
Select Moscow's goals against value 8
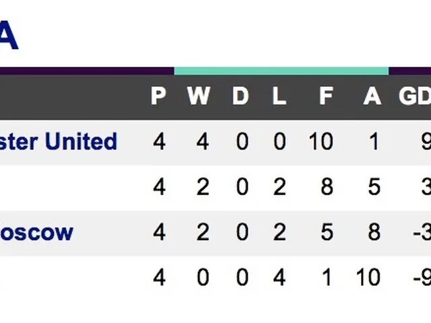tap(374, 233)
